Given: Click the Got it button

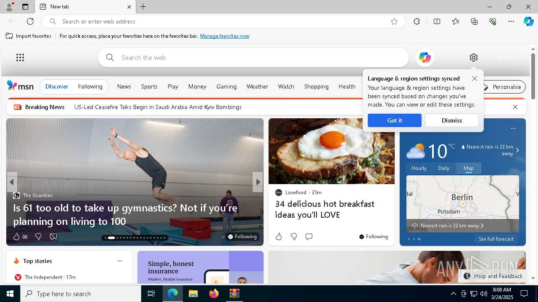Looking at the screenshot, I should [x=395, y=120].
